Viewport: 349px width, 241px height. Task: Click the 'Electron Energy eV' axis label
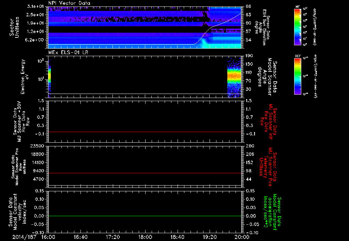(x=25, y=77)
